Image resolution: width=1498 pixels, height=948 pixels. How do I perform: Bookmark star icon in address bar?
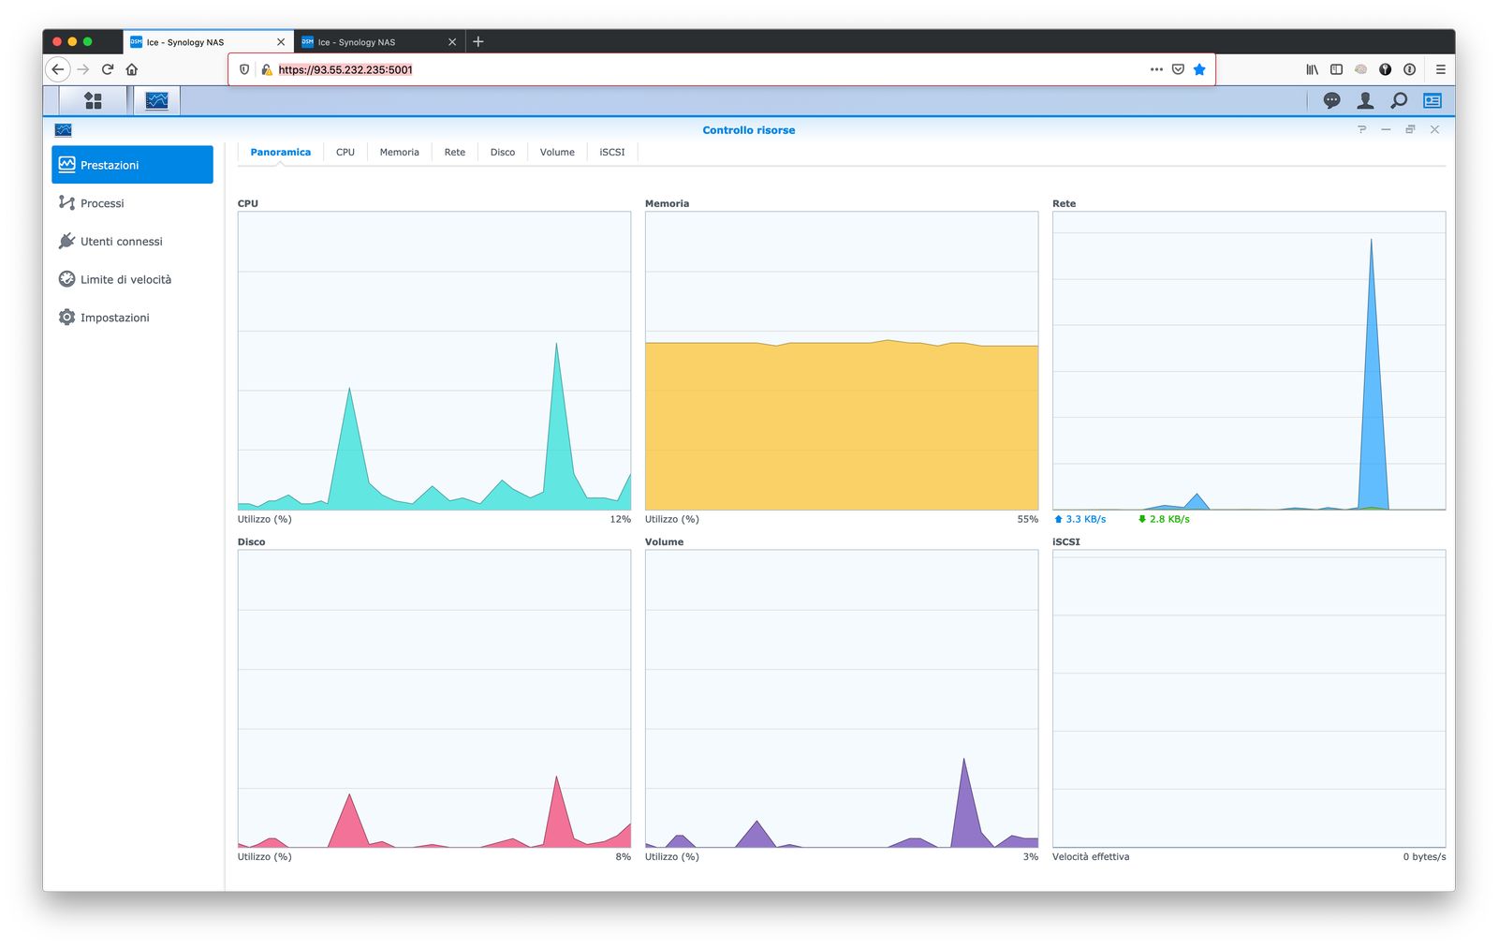1199,69
